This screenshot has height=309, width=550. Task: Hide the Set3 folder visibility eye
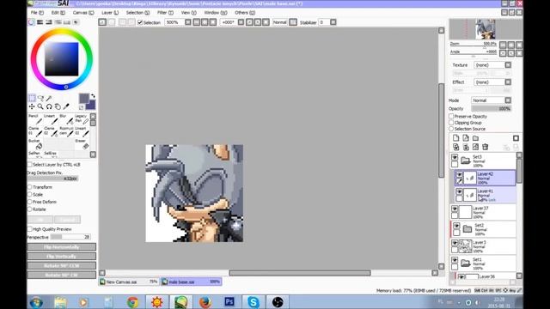pyautogui.click(x=455, y=157)
